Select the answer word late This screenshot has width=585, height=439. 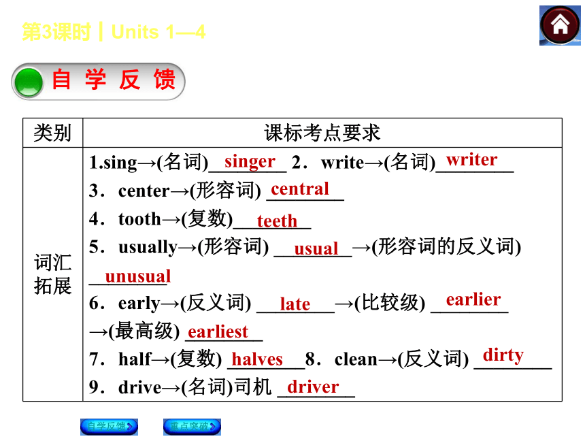pyautogui.click(x=295, y=304)
